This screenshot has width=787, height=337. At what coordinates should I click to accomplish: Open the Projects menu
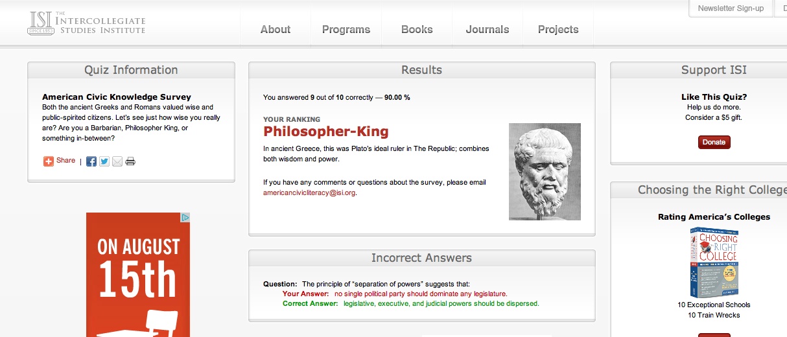point(558,29)
